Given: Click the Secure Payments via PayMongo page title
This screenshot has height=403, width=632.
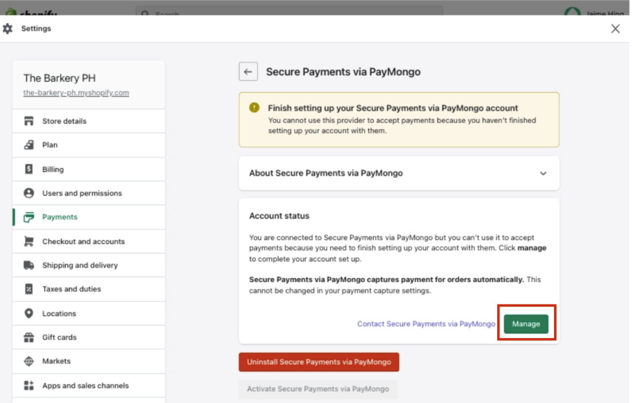Looking at the screenshot, I should (343, 72).
